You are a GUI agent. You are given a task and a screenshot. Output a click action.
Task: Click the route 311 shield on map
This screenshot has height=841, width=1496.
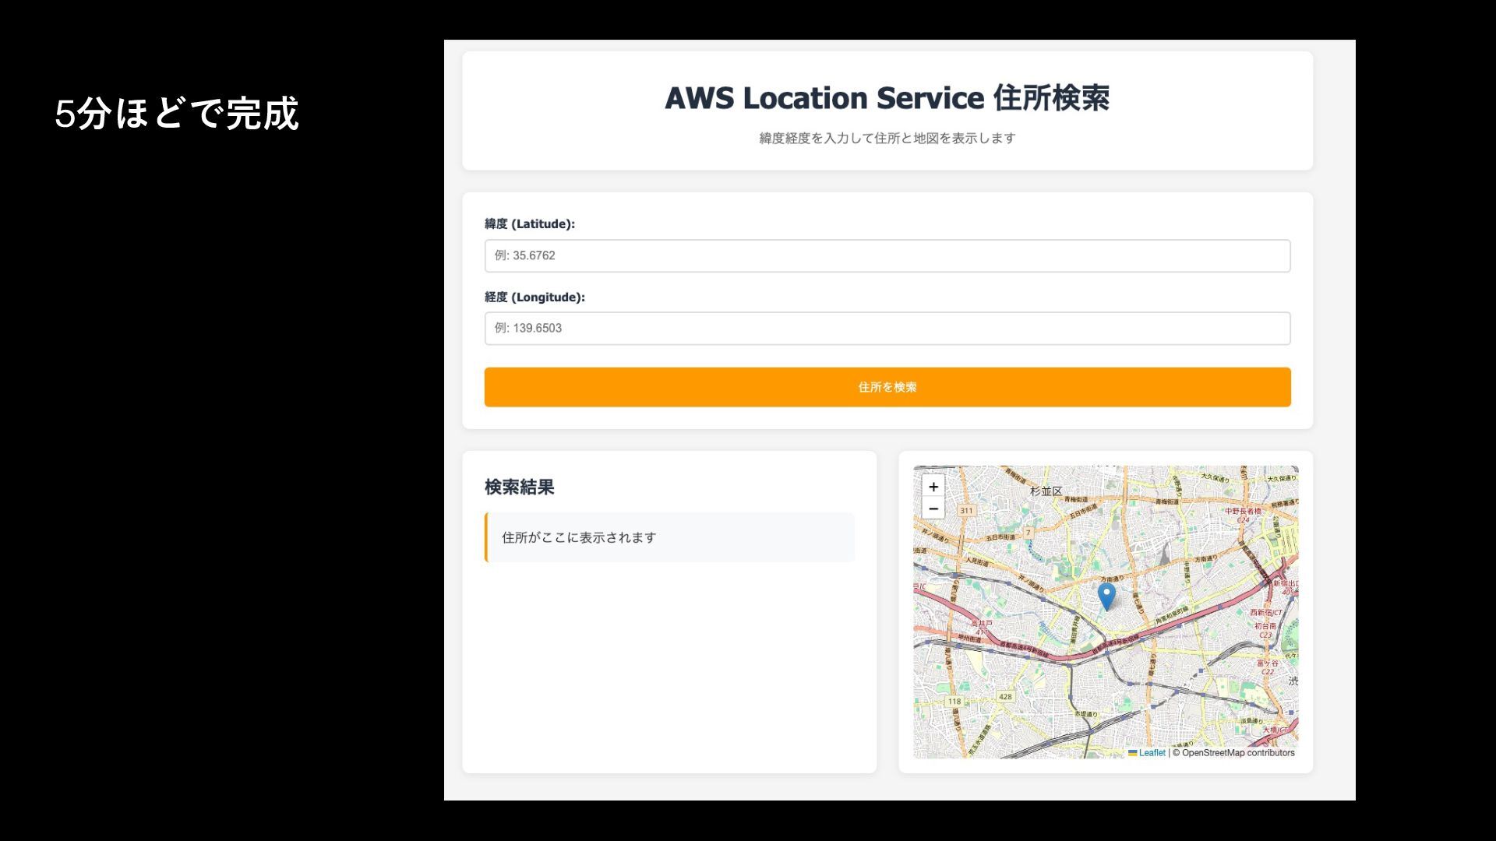click(x=966, y=511)
